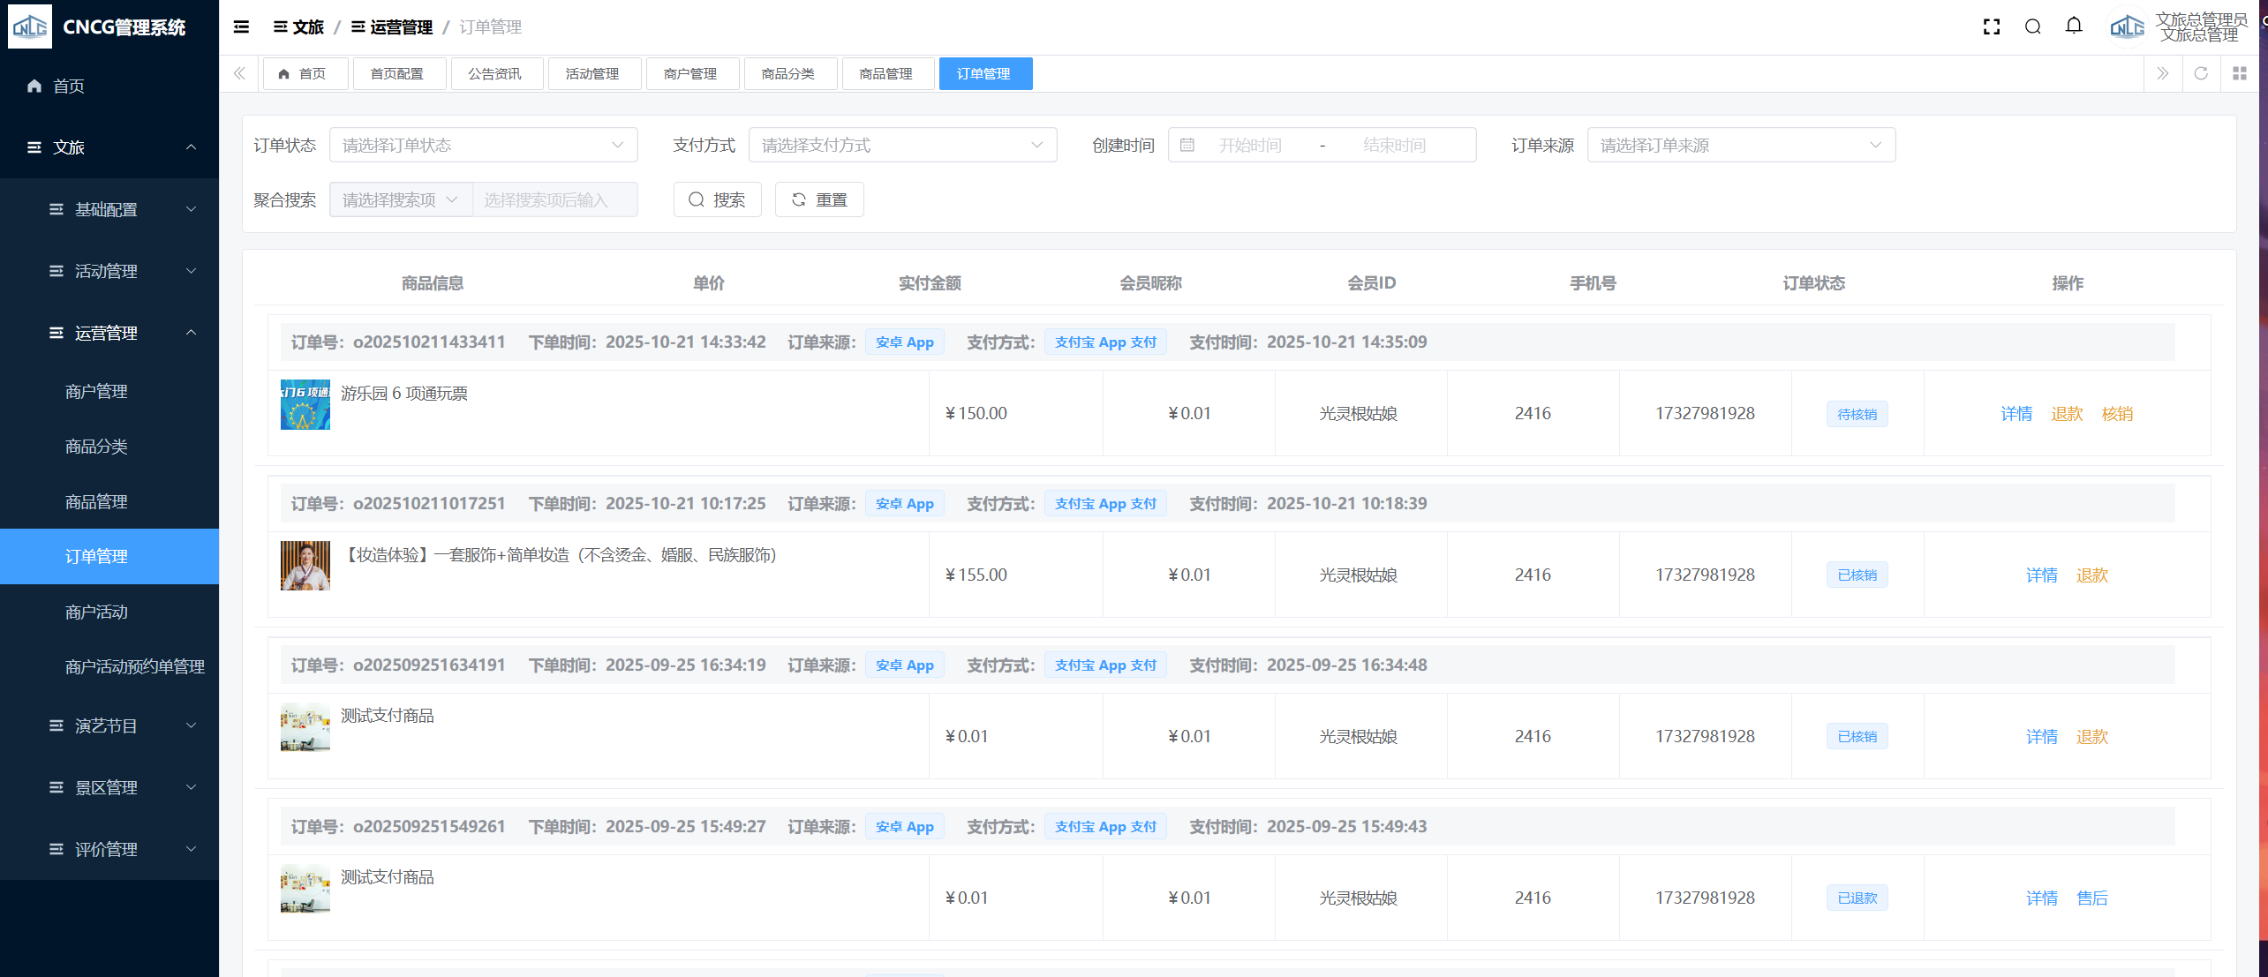
Task: Click 核销 for the 游乐园 6 项通玩票 order
Action: pyautogui.click(x=2117, y=415)
